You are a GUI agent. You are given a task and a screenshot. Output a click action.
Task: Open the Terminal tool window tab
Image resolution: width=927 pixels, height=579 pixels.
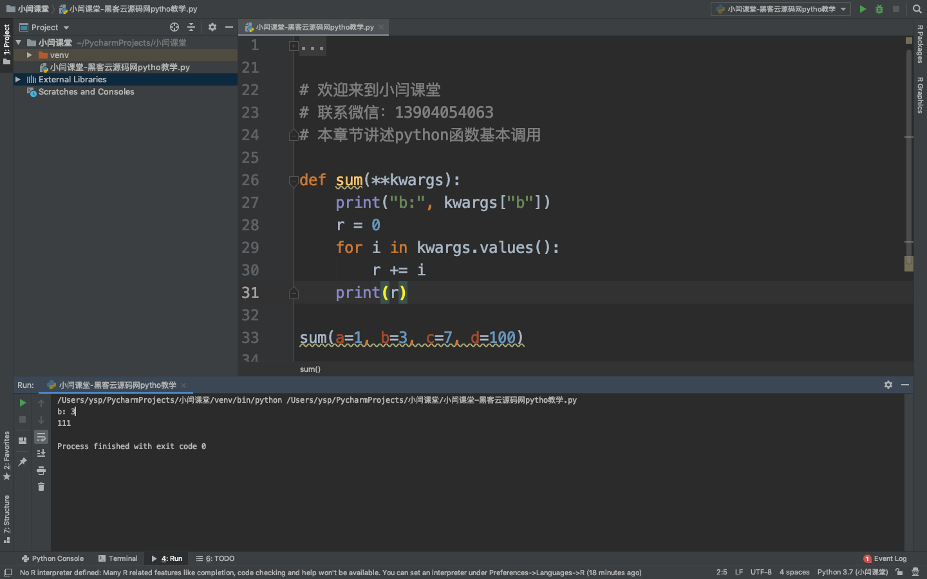[118, 558]
